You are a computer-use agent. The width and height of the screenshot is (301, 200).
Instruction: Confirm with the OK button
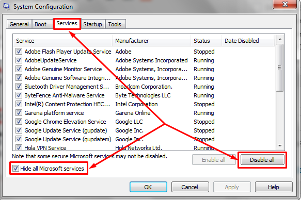tap(148, 187)
